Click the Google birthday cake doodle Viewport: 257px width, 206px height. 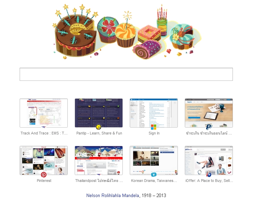(127, 31)
